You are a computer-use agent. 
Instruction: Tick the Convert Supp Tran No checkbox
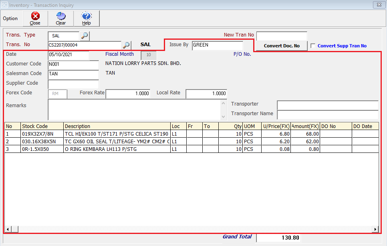313,46
